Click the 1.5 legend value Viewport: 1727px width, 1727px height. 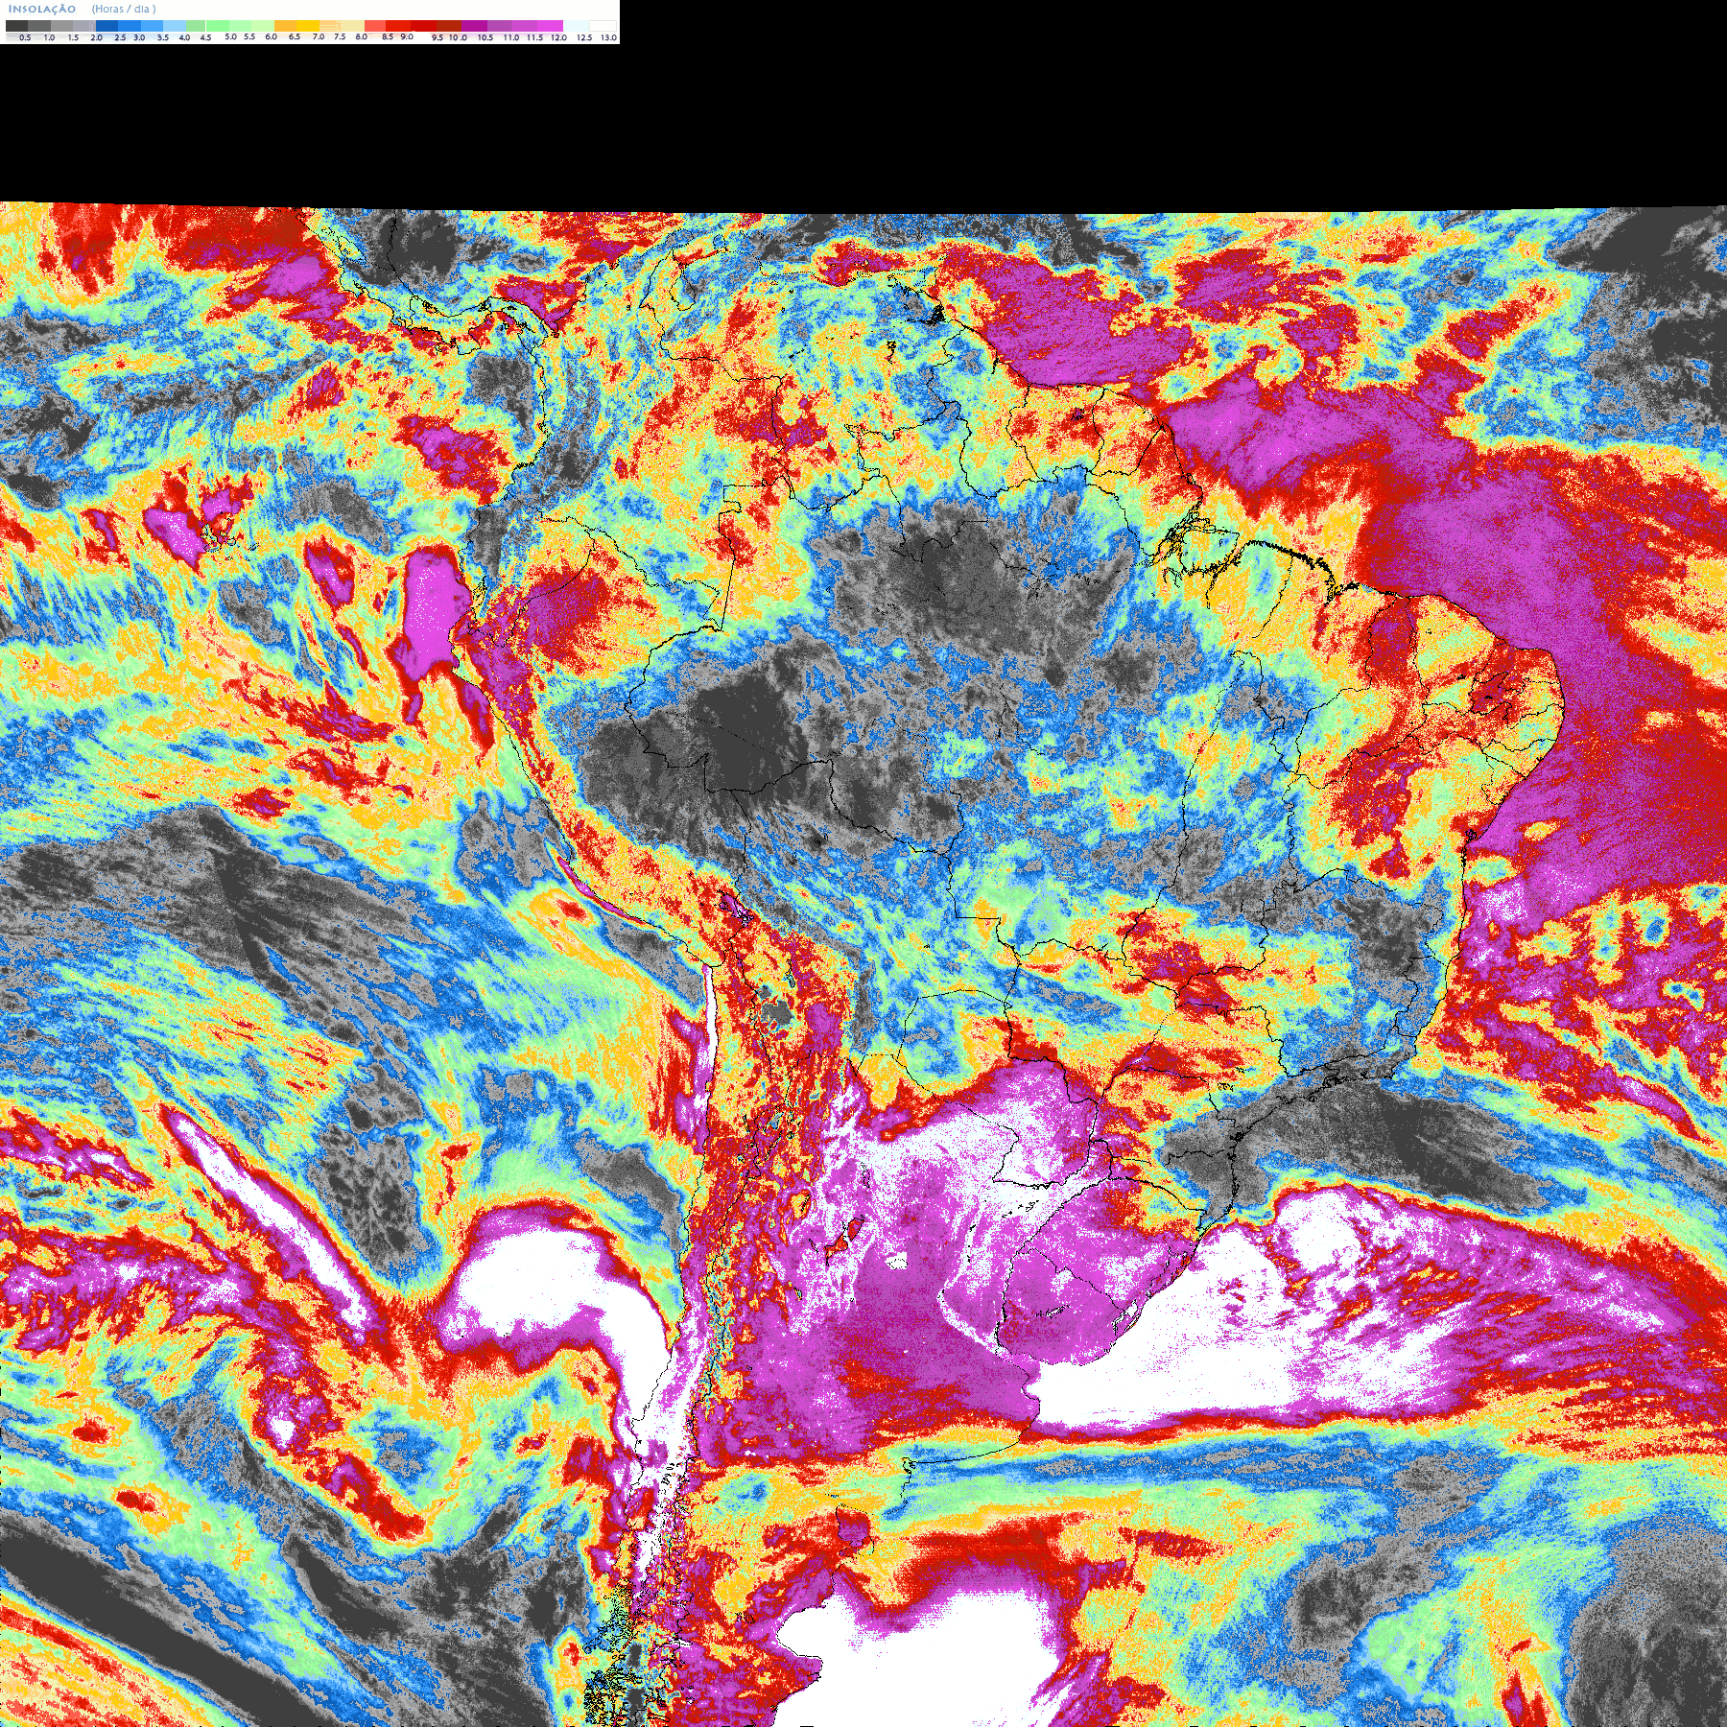click(x=73, y=37)
